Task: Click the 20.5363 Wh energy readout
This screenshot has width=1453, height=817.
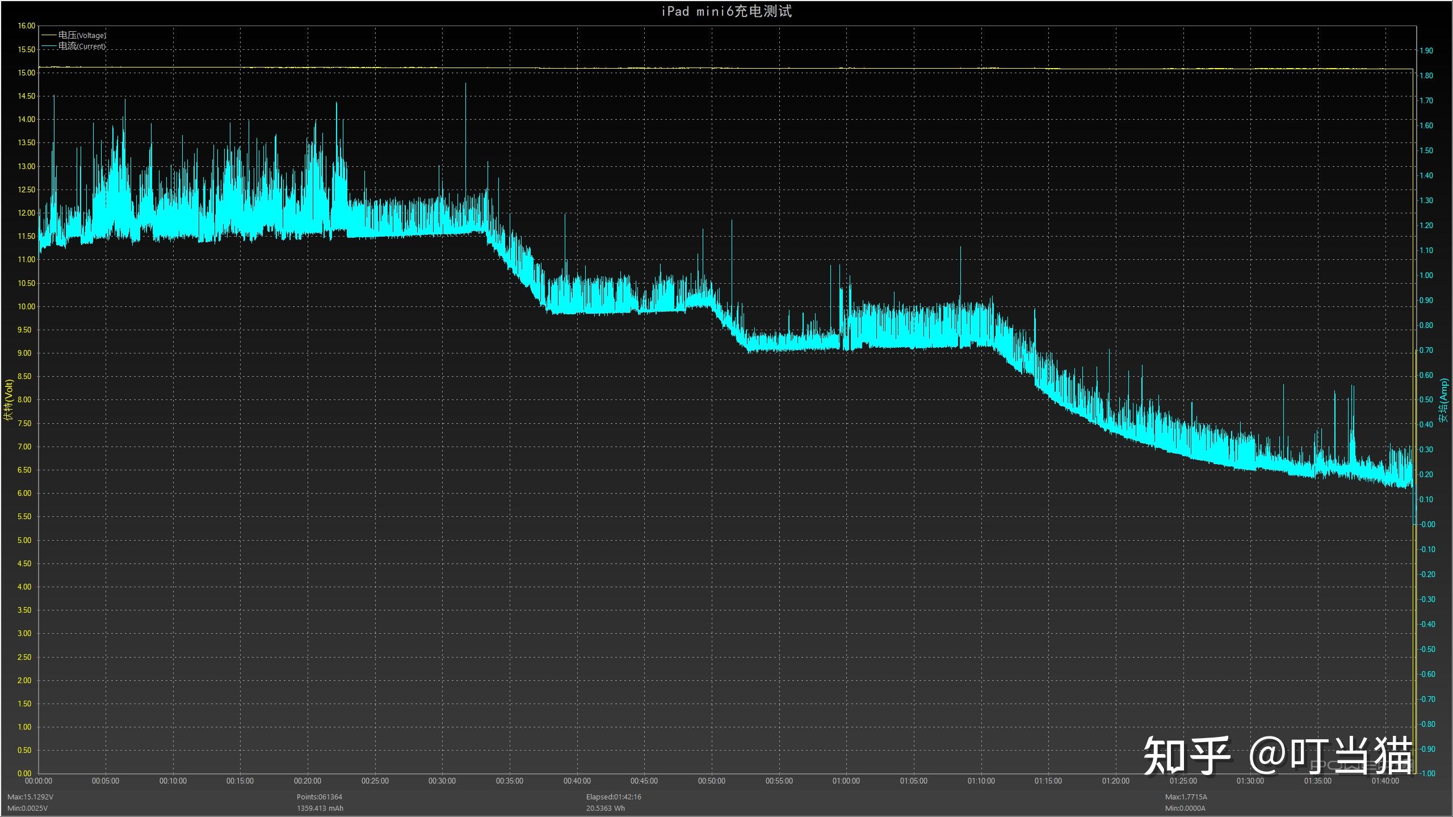Action: point(606,808)
